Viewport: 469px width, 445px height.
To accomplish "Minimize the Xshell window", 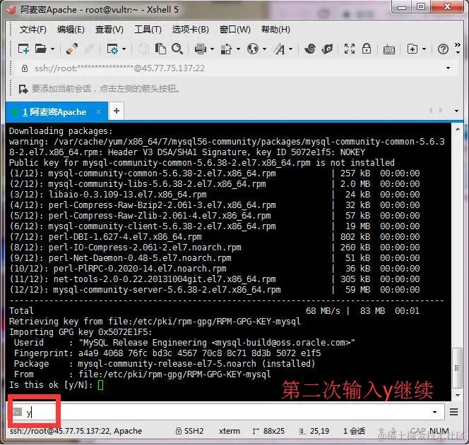I will tap(402, 7).
